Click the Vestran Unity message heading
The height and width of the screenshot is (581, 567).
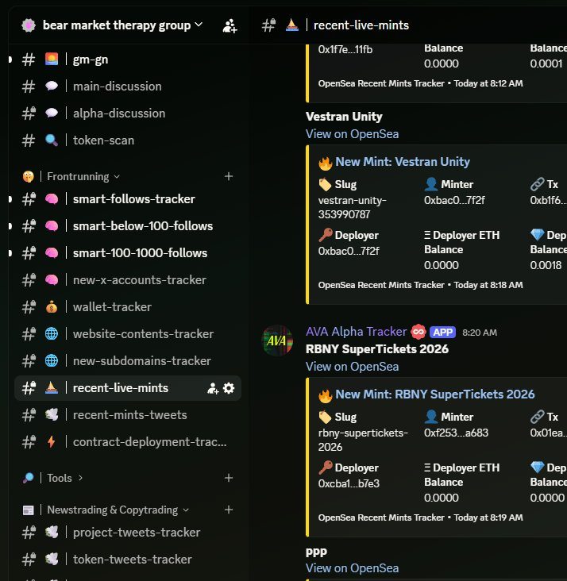[x=344, y=117]
